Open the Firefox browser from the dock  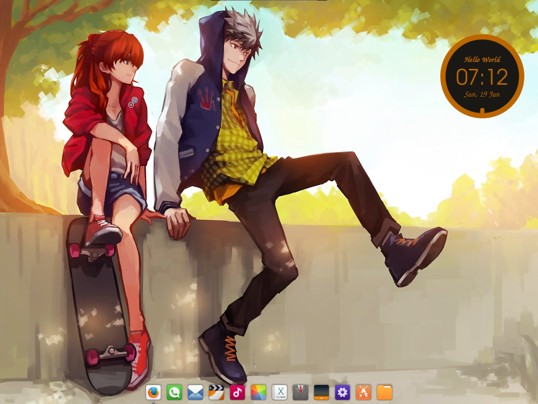[153, 392]
